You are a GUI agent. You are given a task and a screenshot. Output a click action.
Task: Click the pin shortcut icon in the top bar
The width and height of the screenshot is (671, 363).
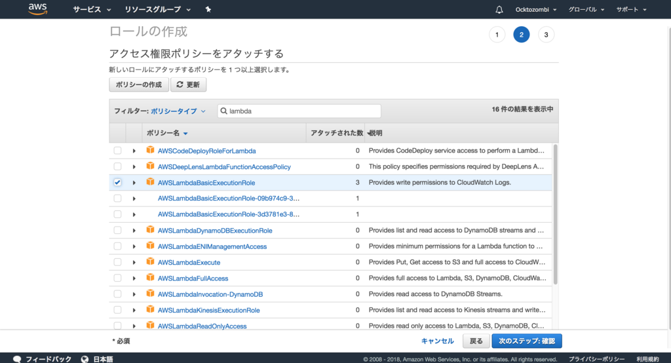click(x=208, y=9)
